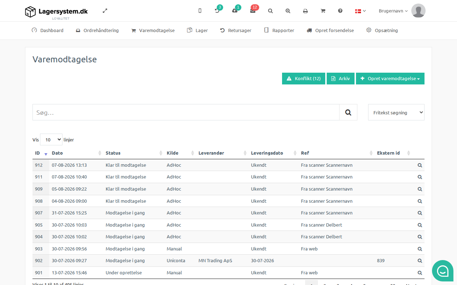Sort by the Leverandør column header
This screenshot has height=285, width=457.
pos(222,153)
